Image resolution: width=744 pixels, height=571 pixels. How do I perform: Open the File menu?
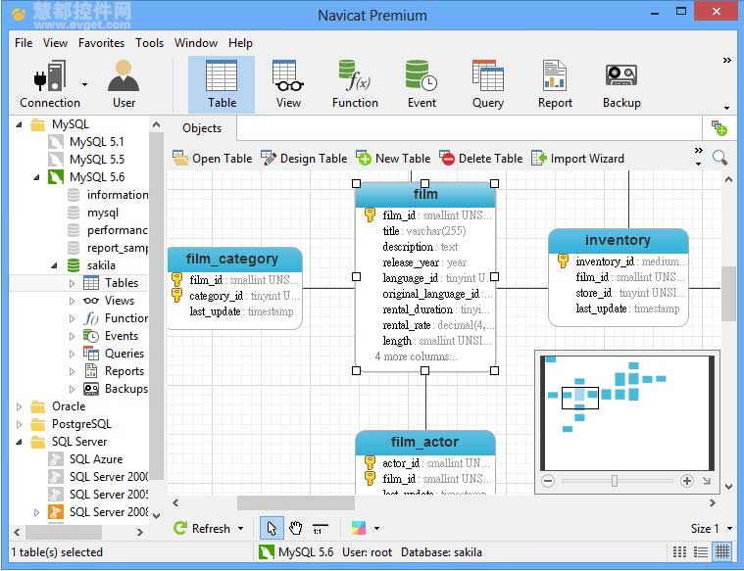(x=24, y=43)
